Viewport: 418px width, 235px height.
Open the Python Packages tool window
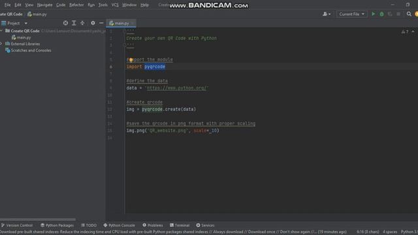point(57,225)
